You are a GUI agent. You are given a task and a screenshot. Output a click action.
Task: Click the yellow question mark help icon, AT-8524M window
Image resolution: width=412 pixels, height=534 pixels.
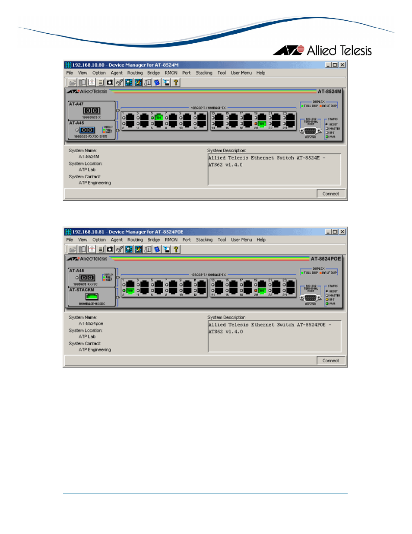pyautogui.click(x=176, y=82)
